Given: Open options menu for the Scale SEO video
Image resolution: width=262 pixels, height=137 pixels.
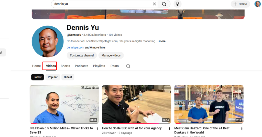Looking at the screenshot, I should pyautogui.click(x=169, y=128).
